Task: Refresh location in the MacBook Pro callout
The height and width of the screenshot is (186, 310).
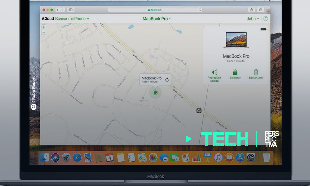Action: pos(167,80)
